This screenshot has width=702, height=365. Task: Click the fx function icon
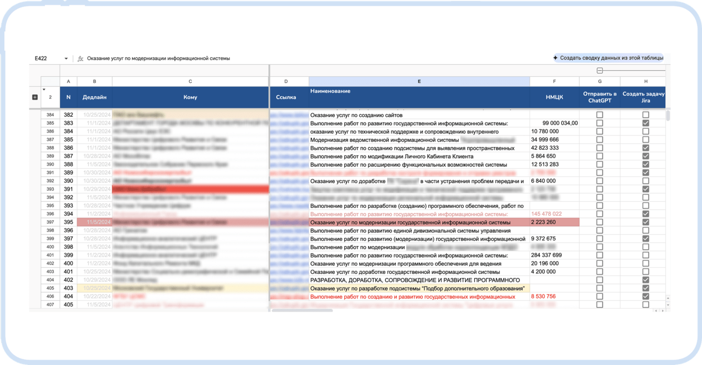pos(80,59)
